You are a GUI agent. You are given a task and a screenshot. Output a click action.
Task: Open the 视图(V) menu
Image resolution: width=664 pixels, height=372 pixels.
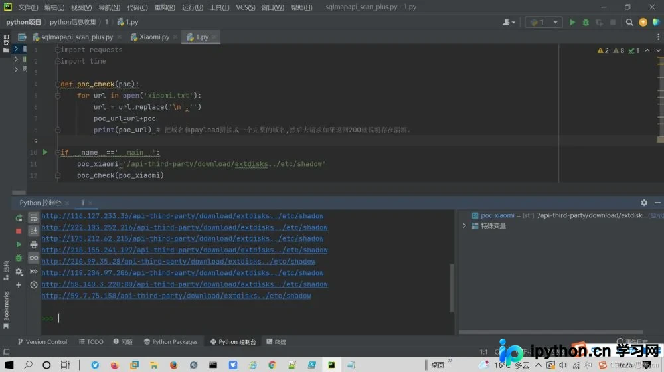(x=81, y=7)
